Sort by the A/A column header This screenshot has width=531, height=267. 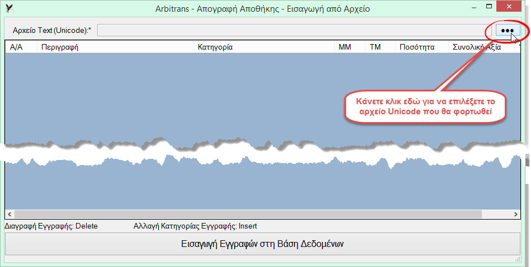[x=21, y=47]
